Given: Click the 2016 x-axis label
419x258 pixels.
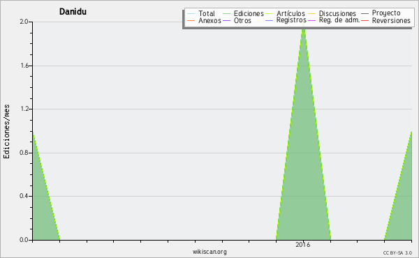Looking at the screenshot, I should (x=303, y=245).
